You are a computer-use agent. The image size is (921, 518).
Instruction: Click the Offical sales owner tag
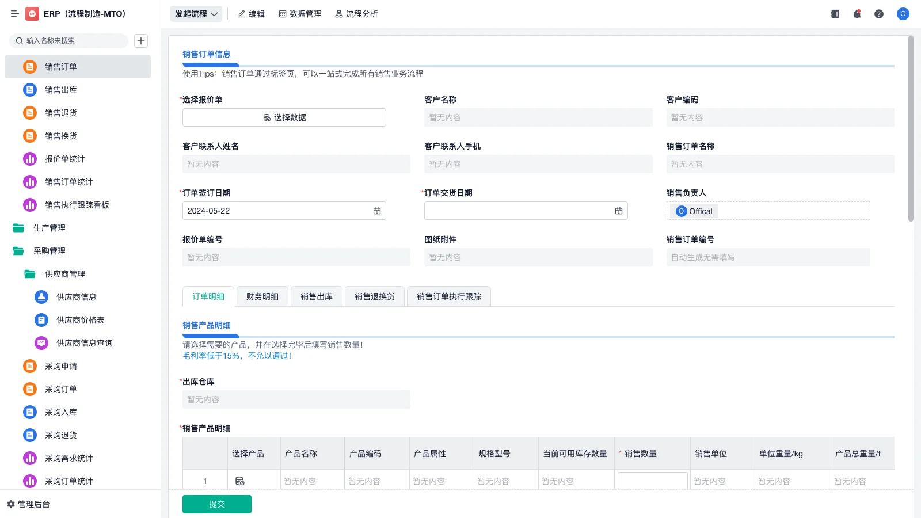[694, 211]
